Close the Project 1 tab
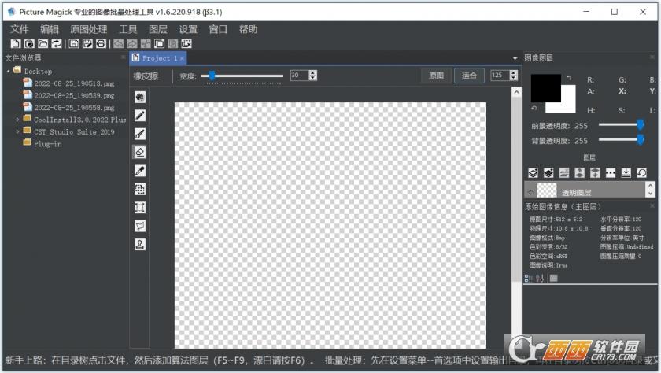The image size is (661, 373). click(182, 58)
